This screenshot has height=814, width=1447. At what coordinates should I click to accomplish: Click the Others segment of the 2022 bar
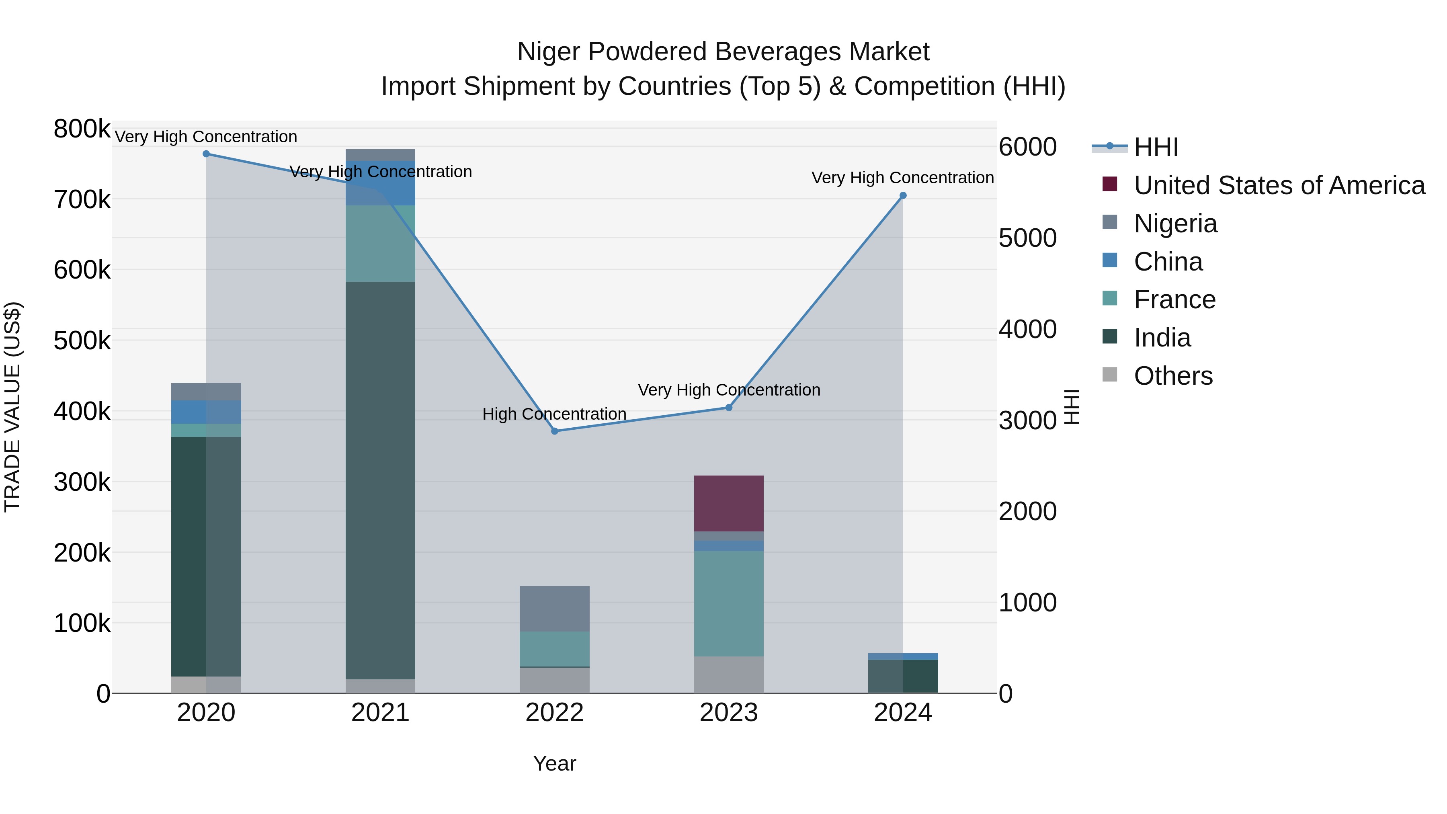(554, 681)
